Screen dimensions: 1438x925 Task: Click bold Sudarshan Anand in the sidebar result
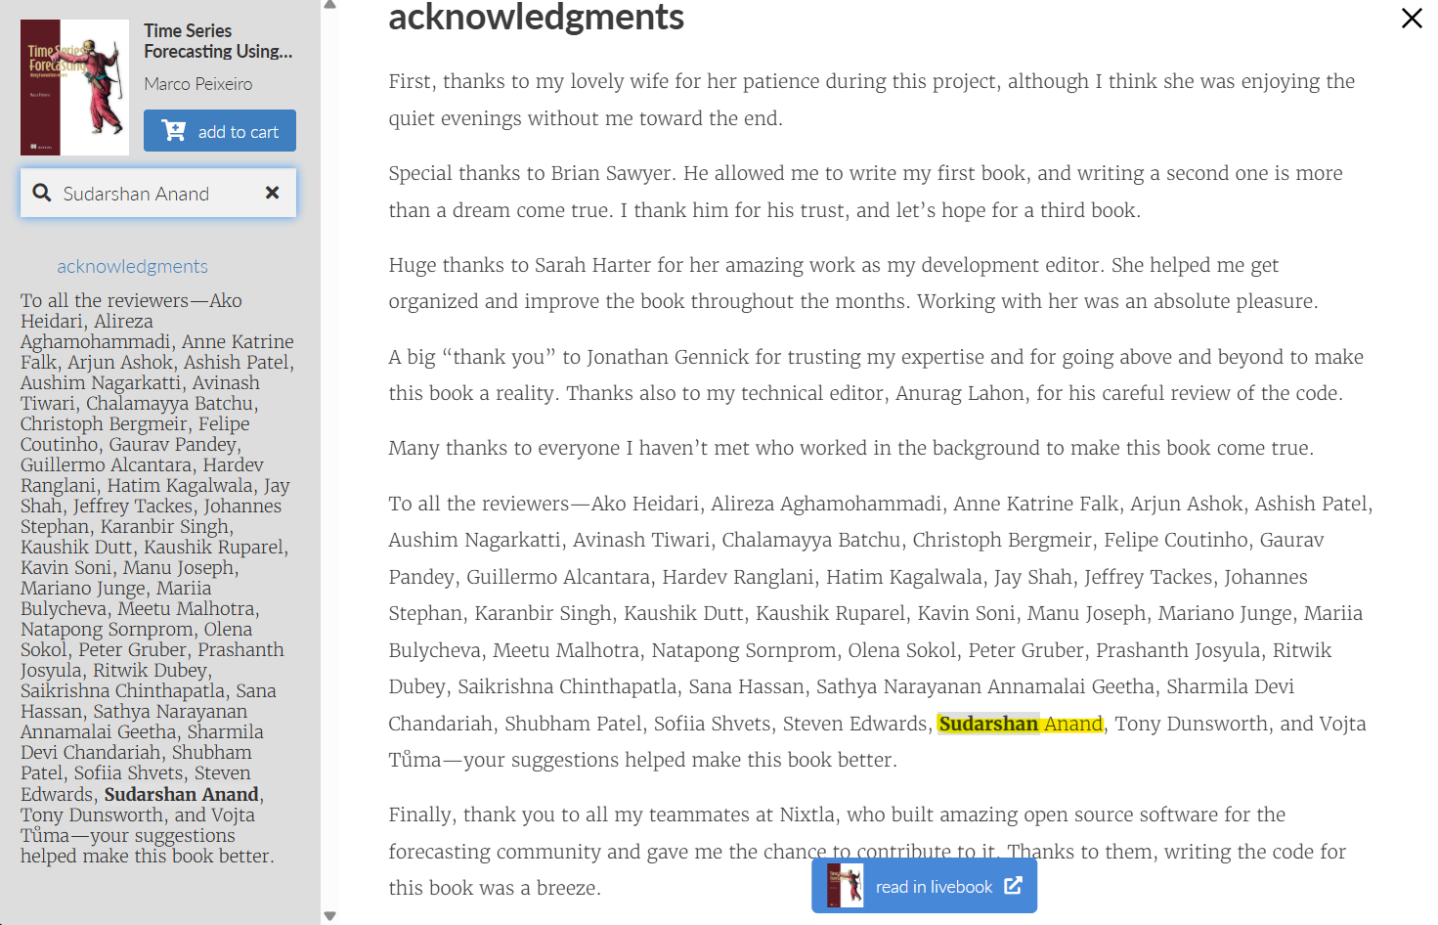click(181, 794)
